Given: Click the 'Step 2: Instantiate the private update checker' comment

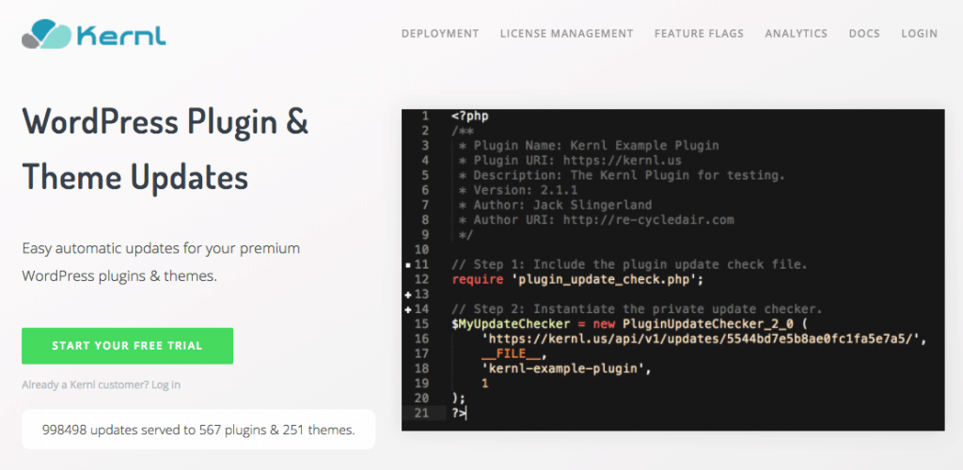Looking at the screenshot, I should 637,309.
